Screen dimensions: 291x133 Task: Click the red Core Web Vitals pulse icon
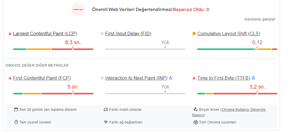[x=78, y=10]
